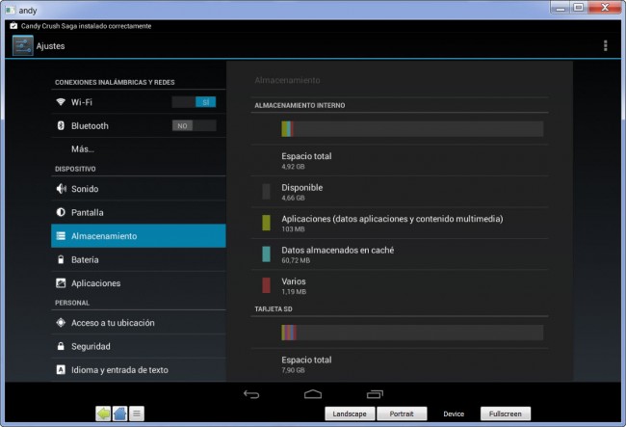Turn on the Bluetooth switch
626x427 pixels.
[x=194, y=125]
